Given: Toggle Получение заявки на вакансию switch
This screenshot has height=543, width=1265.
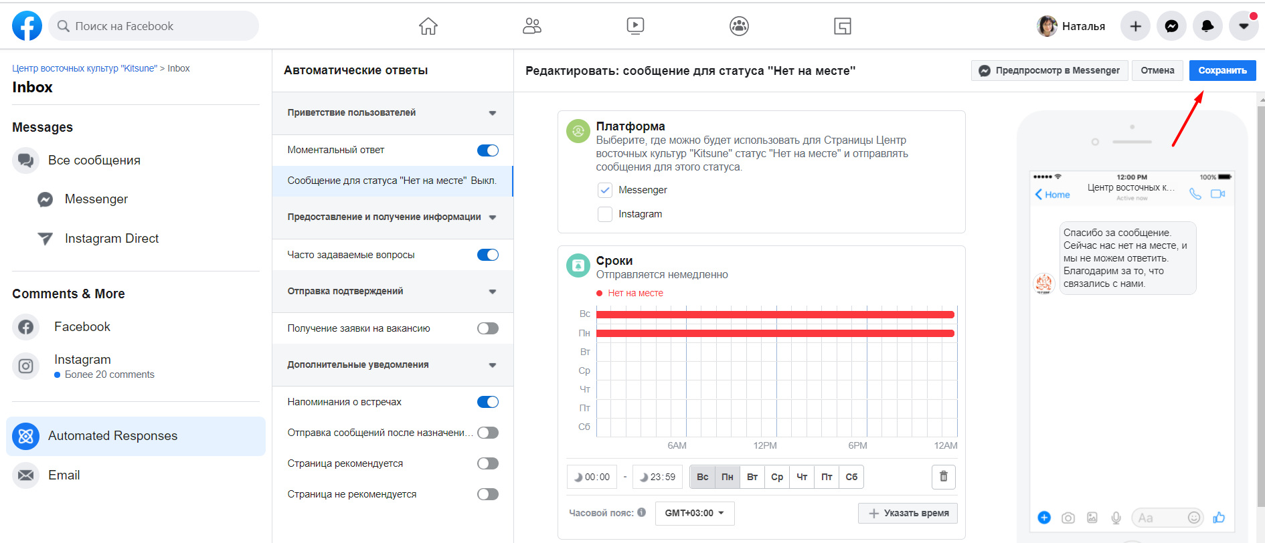Looking at the screenshot, I should point(488,328).
